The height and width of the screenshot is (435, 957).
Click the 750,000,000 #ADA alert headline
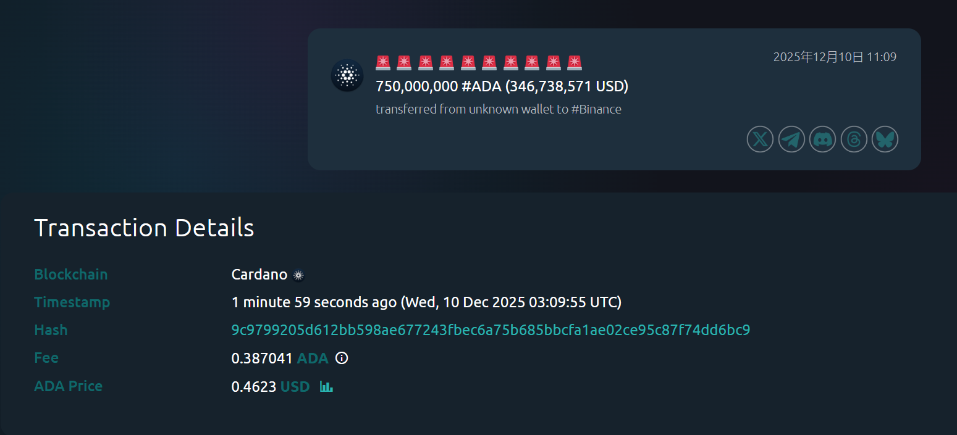tap(502, 86)
